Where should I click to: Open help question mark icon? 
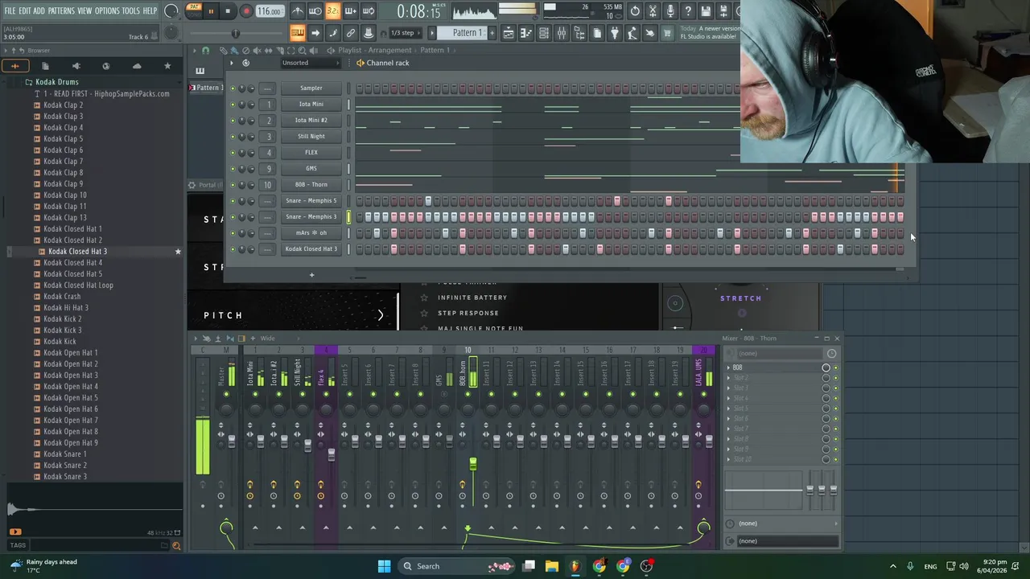[688, 11]
